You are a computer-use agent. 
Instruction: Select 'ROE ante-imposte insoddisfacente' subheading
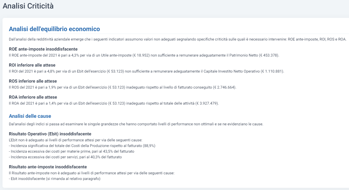(43, 49)
